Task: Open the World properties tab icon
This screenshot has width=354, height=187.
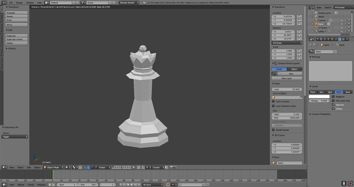Action: pyautogui.click(x=328, y=39)
